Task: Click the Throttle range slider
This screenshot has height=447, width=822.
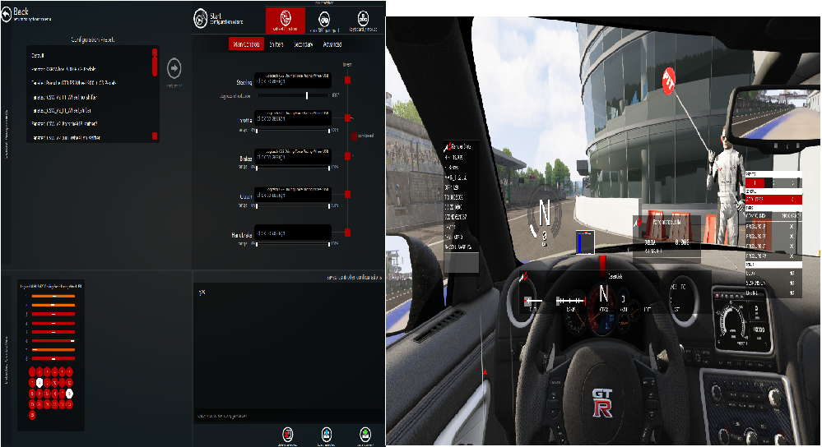Action: [x=293, y=131]
